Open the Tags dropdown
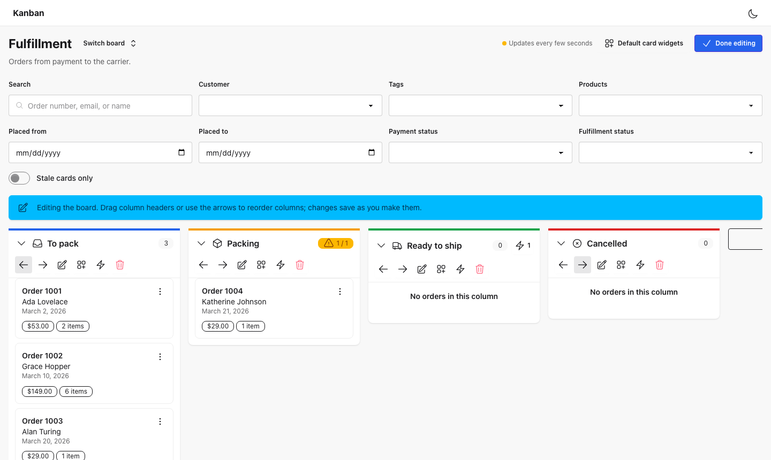 (480, 105)
